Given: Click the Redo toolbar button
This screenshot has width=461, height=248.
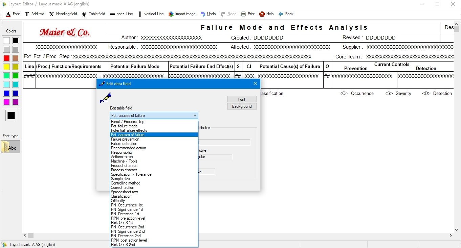Looking at the screenshot, I should point(228,14).
